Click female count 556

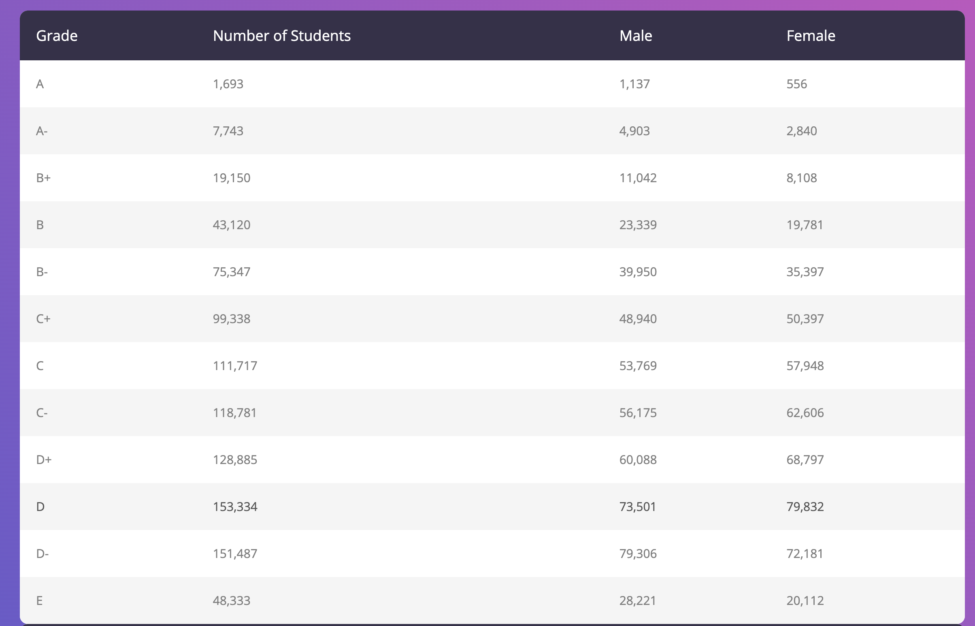coord(796,84)
